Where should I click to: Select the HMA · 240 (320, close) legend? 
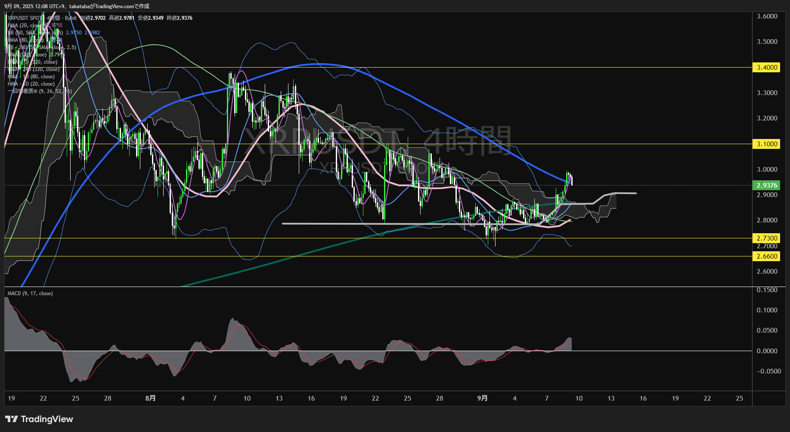click(x=34, y=69)
